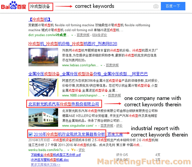Open 万能钣金冷成型机成型工艺分析.pdf document
Screen dimensions: 192x167
point(56,155)
